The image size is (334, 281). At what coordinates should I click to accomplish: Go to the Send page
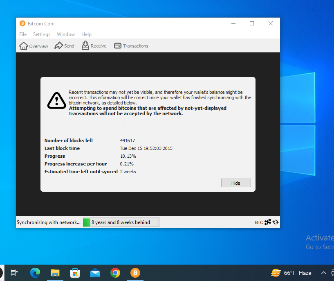point(64,45)
